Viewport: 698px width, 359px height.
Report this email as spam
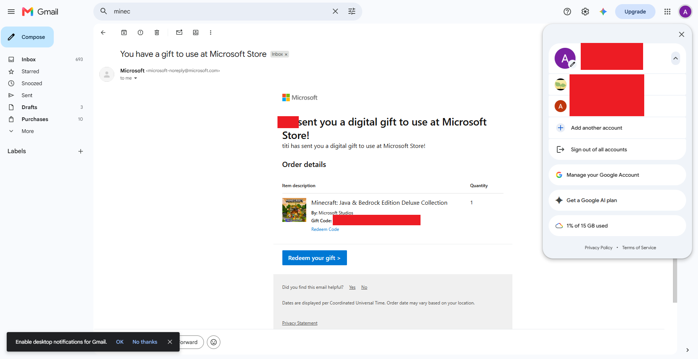(x=140, y=33)
